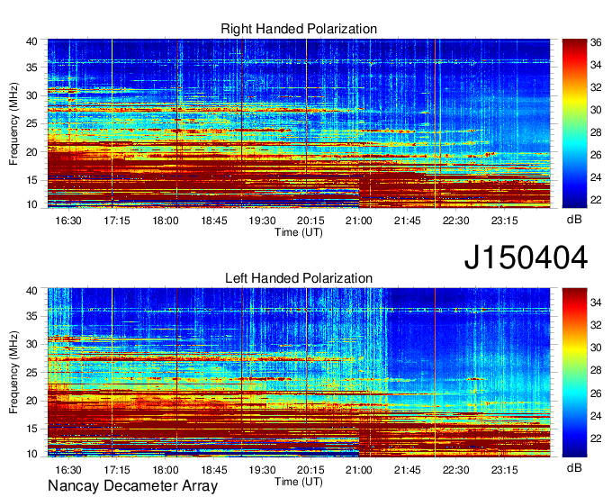The image size is (612, 497).
Task: Click "18:45" tick on Right Handed time axis
Action: (x=214, y=221)
